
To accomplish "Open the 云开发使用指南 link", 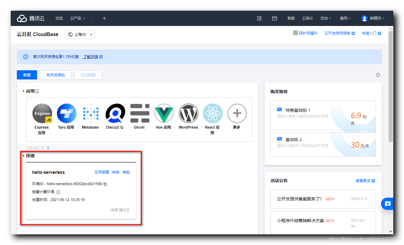I will pyautogui.click(x=339, y=33).
